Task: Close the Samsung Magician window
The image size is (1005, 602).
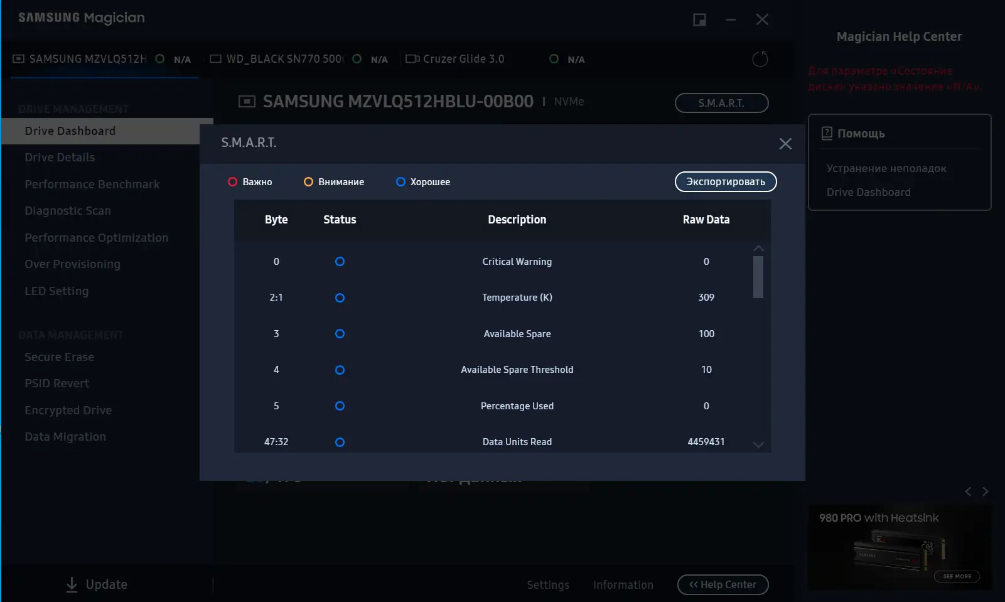Action: coord(762,20)
